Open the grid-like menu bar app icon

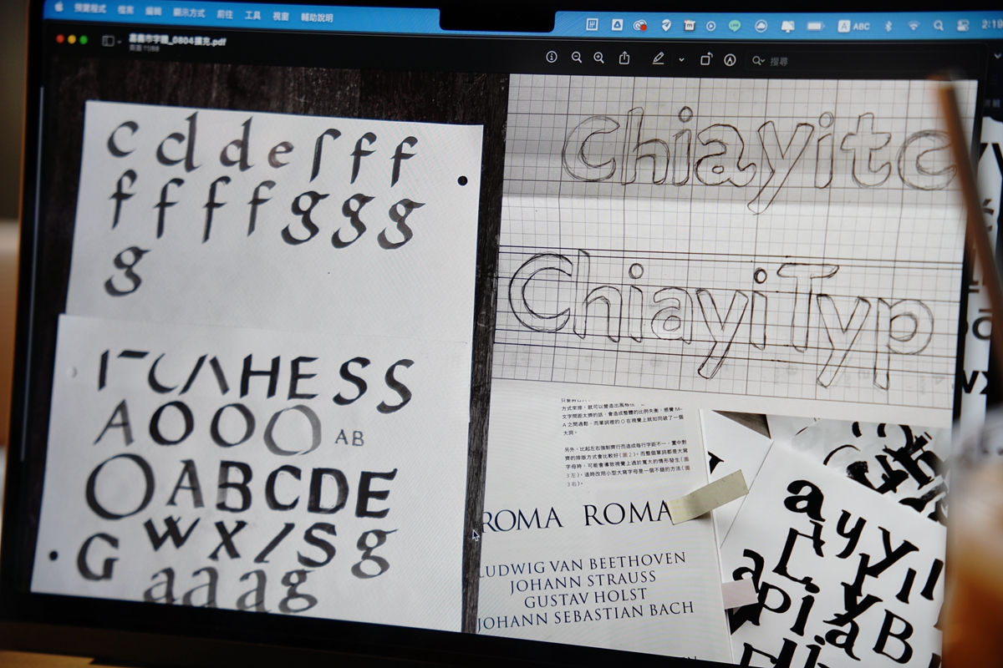(x=592, y=25)
